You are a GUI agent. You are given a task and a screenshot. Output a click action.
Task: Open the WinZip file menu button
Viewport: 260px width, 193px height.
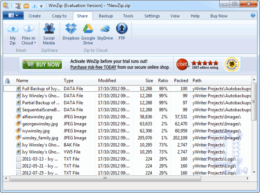[13, 15]
